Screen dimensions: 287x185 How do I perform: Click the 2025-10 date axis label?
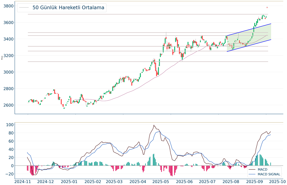tap(277, 181)
